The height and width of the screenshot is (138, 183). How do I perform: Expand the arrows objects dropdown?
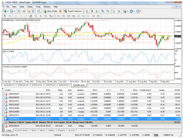click(53, 16)
